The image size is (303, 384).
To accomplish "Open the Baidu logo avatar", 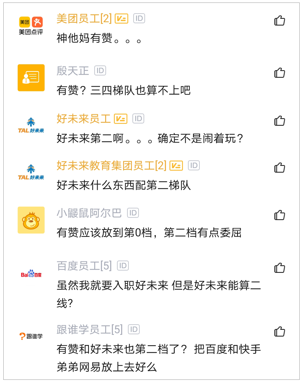I will point(31,274).
